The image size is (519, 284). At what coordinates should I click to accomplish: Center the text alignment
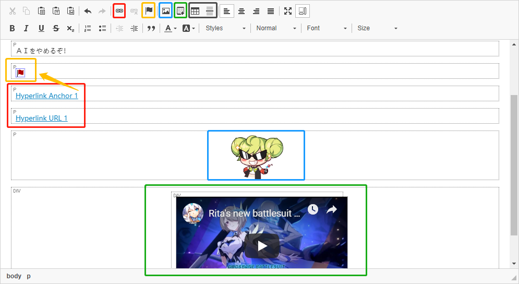242,11
